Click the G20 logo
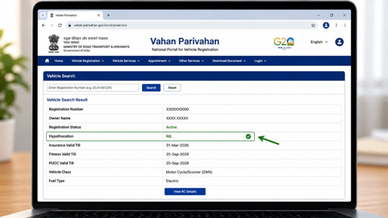The height and width of the screenshot is (218, 388). (x=284, y=43)
